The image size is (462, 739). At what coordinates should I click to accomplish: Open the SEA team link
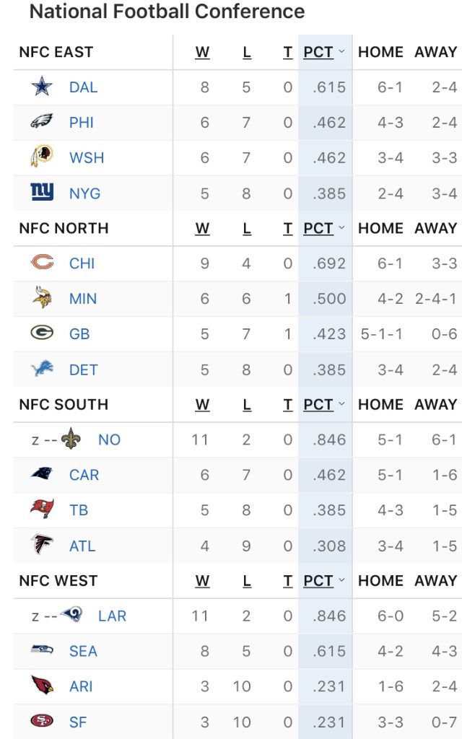[x=83, y=651]
